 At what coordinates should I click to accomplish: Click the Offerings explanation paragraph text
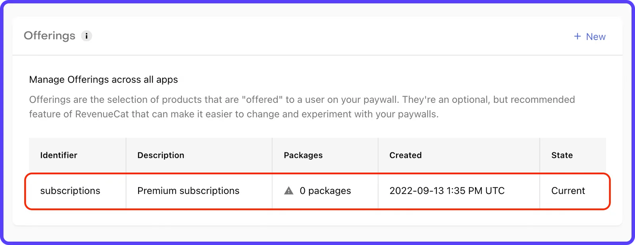(x=302, y=107)
